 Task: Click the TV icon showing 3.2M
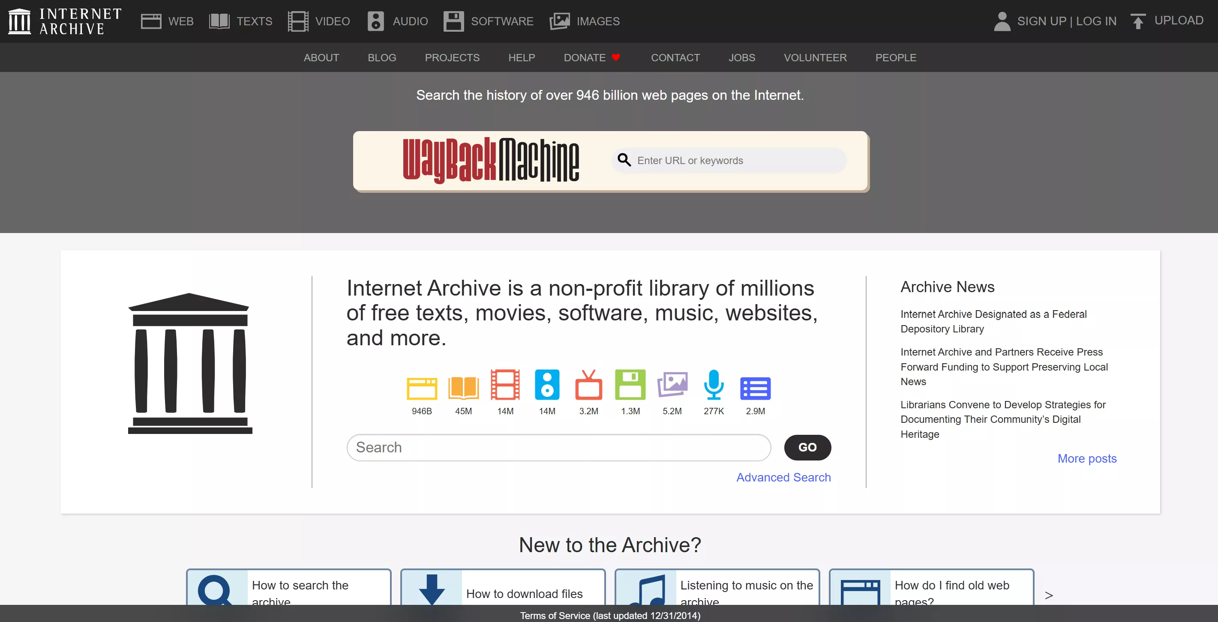click(x=588, y=385)
